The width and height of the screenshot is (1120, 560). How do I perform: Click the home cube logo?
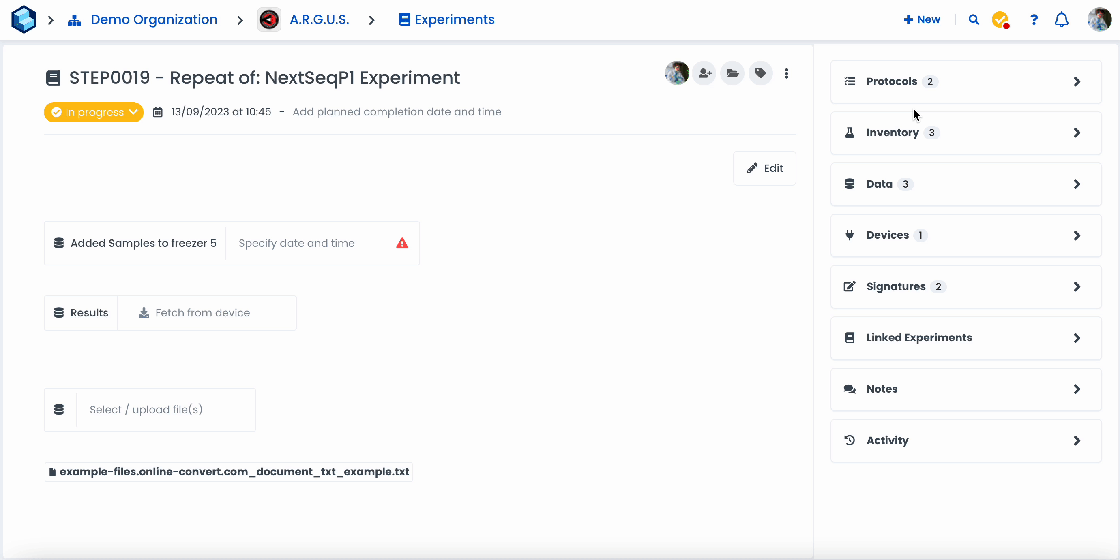24,19
